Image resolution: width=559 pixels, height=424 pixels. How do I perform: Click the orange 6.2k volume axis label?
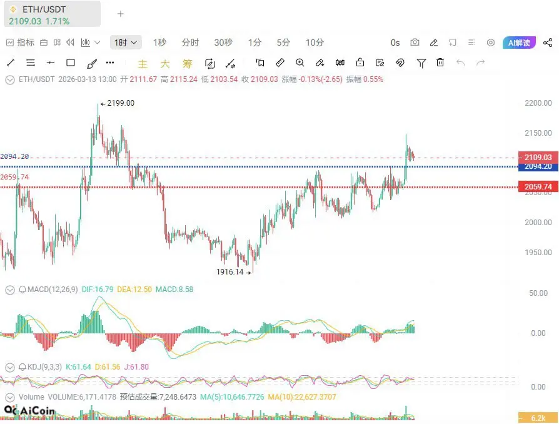pos(538,418)
